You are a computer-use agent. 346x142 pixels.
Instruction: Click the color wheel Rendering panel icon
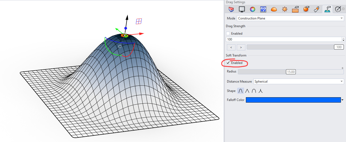point(252,9)
